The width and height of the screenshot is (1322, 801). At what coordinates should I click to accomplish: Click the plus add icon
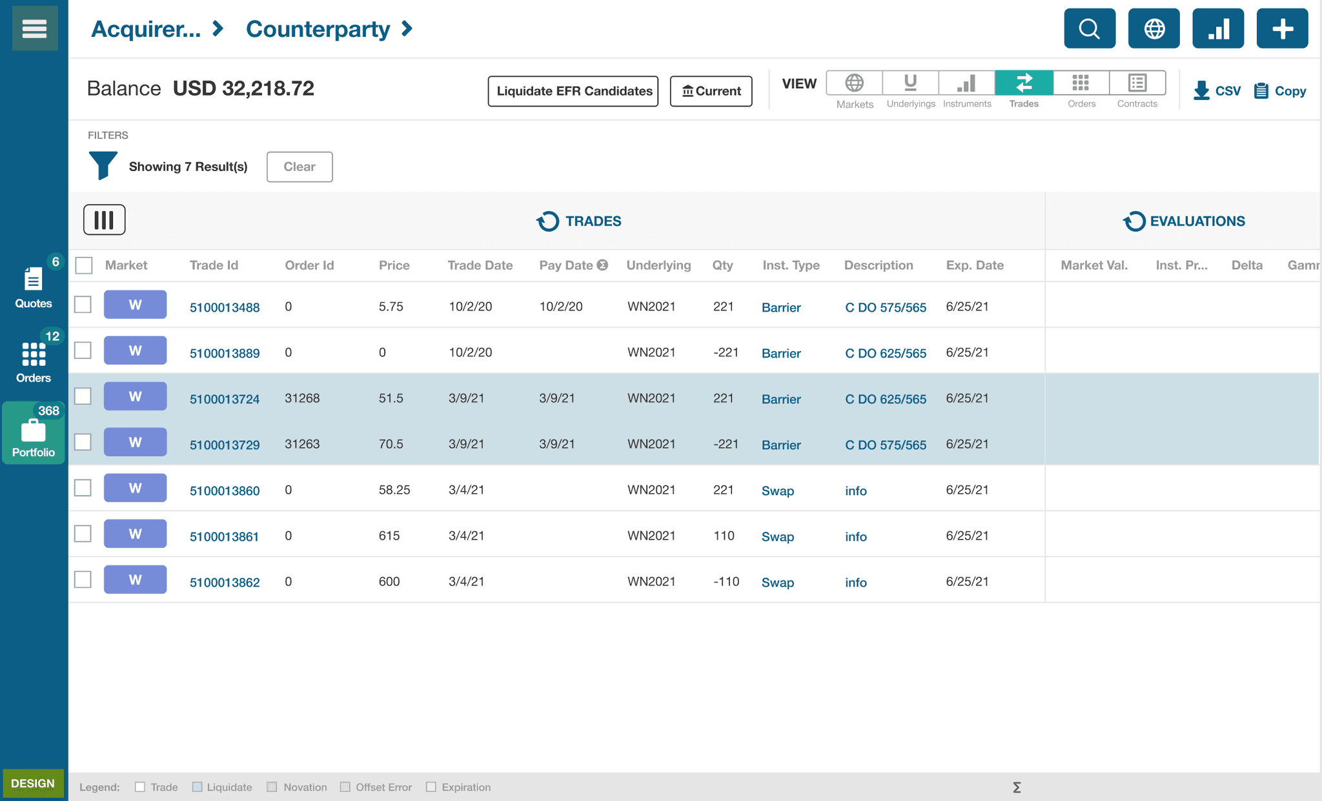coord(1282,28)
